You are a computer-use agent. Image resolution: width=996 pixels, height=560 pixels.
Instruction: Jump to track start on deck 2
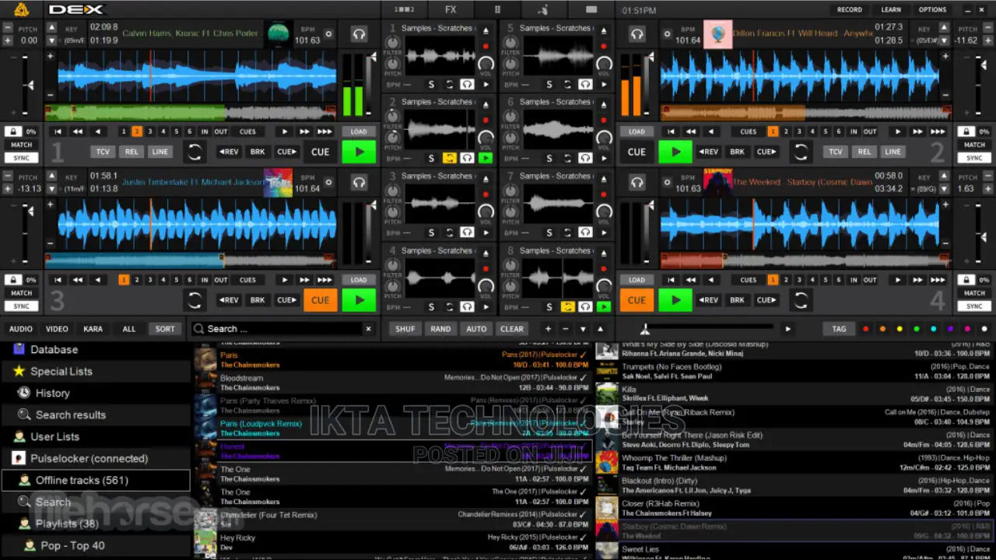pos(671,131)
